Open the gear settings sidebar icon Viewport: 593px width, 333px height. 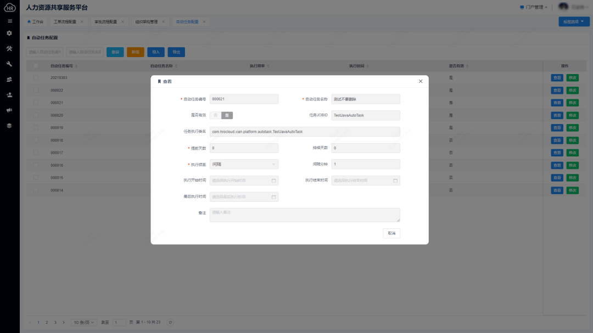click(x=9, y=33)
